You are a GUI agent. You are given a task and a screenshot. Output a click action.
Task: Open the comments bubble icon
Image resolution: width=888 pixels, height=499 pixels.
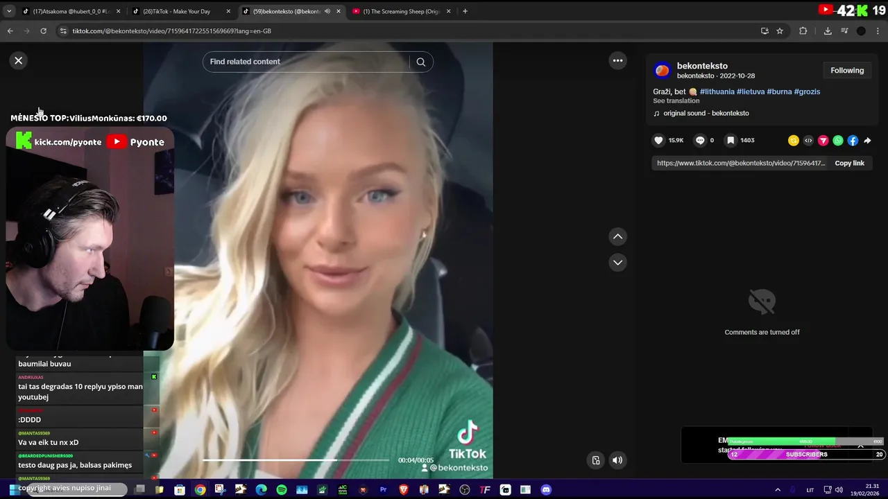pyautogui.click(x=700, y=141)
